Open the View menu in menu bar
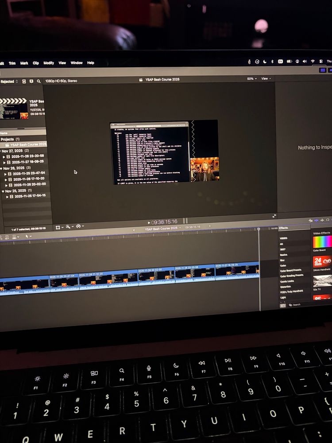This screenshot has height=443, width=332. click(62, 63)
